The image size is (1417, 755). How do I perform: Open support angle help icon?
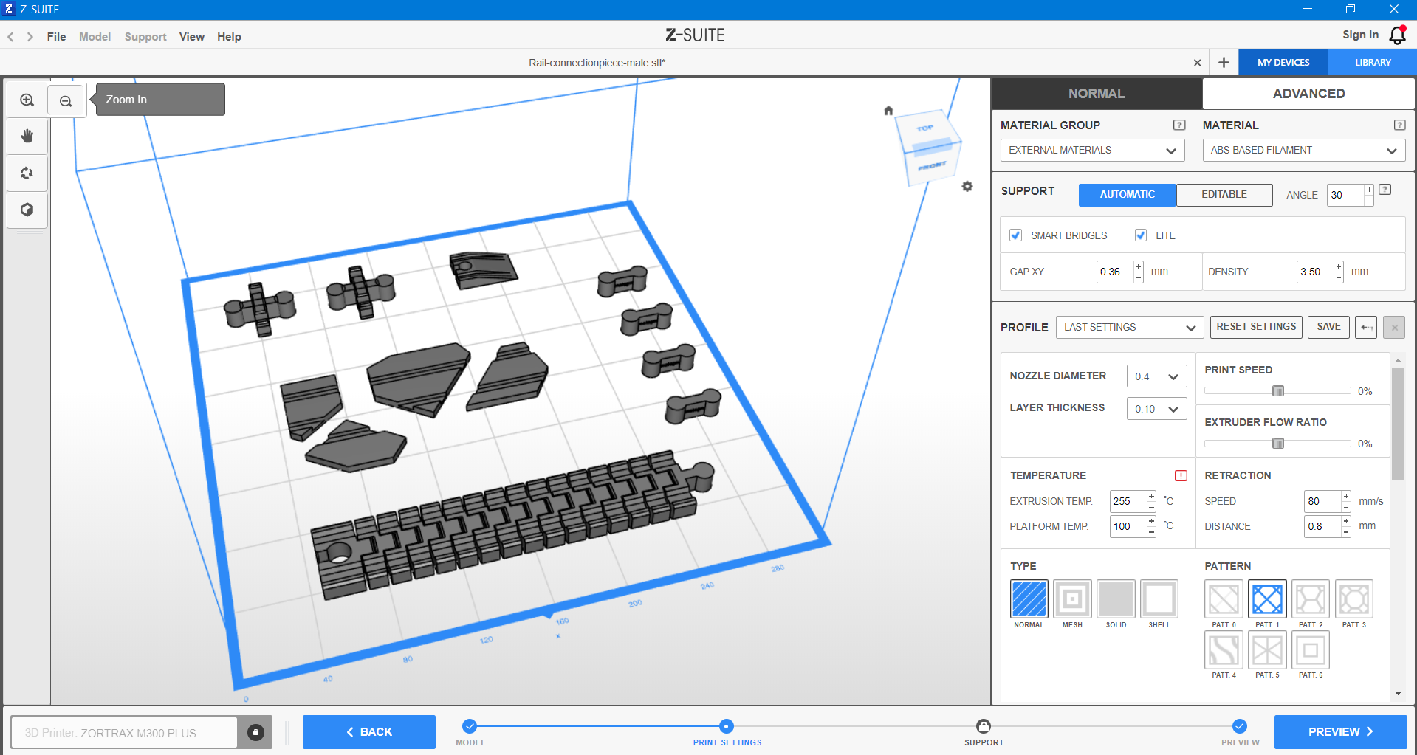point(1385,190)
